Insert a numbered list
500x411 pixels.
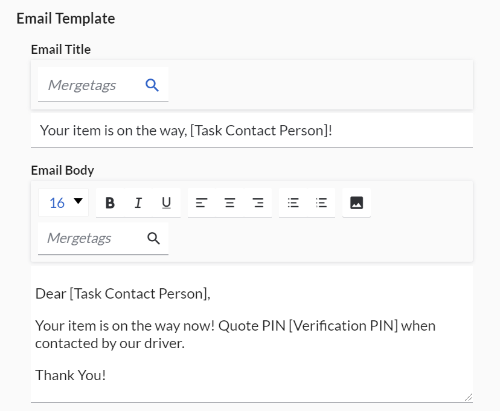click(x=321, y=203)
